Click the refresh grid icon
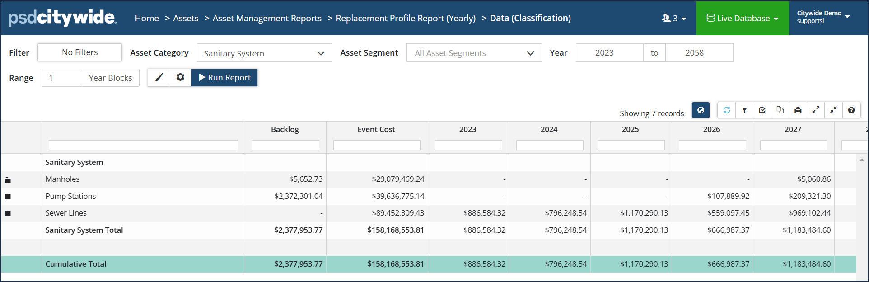869x282 pixels. (726, 110)
